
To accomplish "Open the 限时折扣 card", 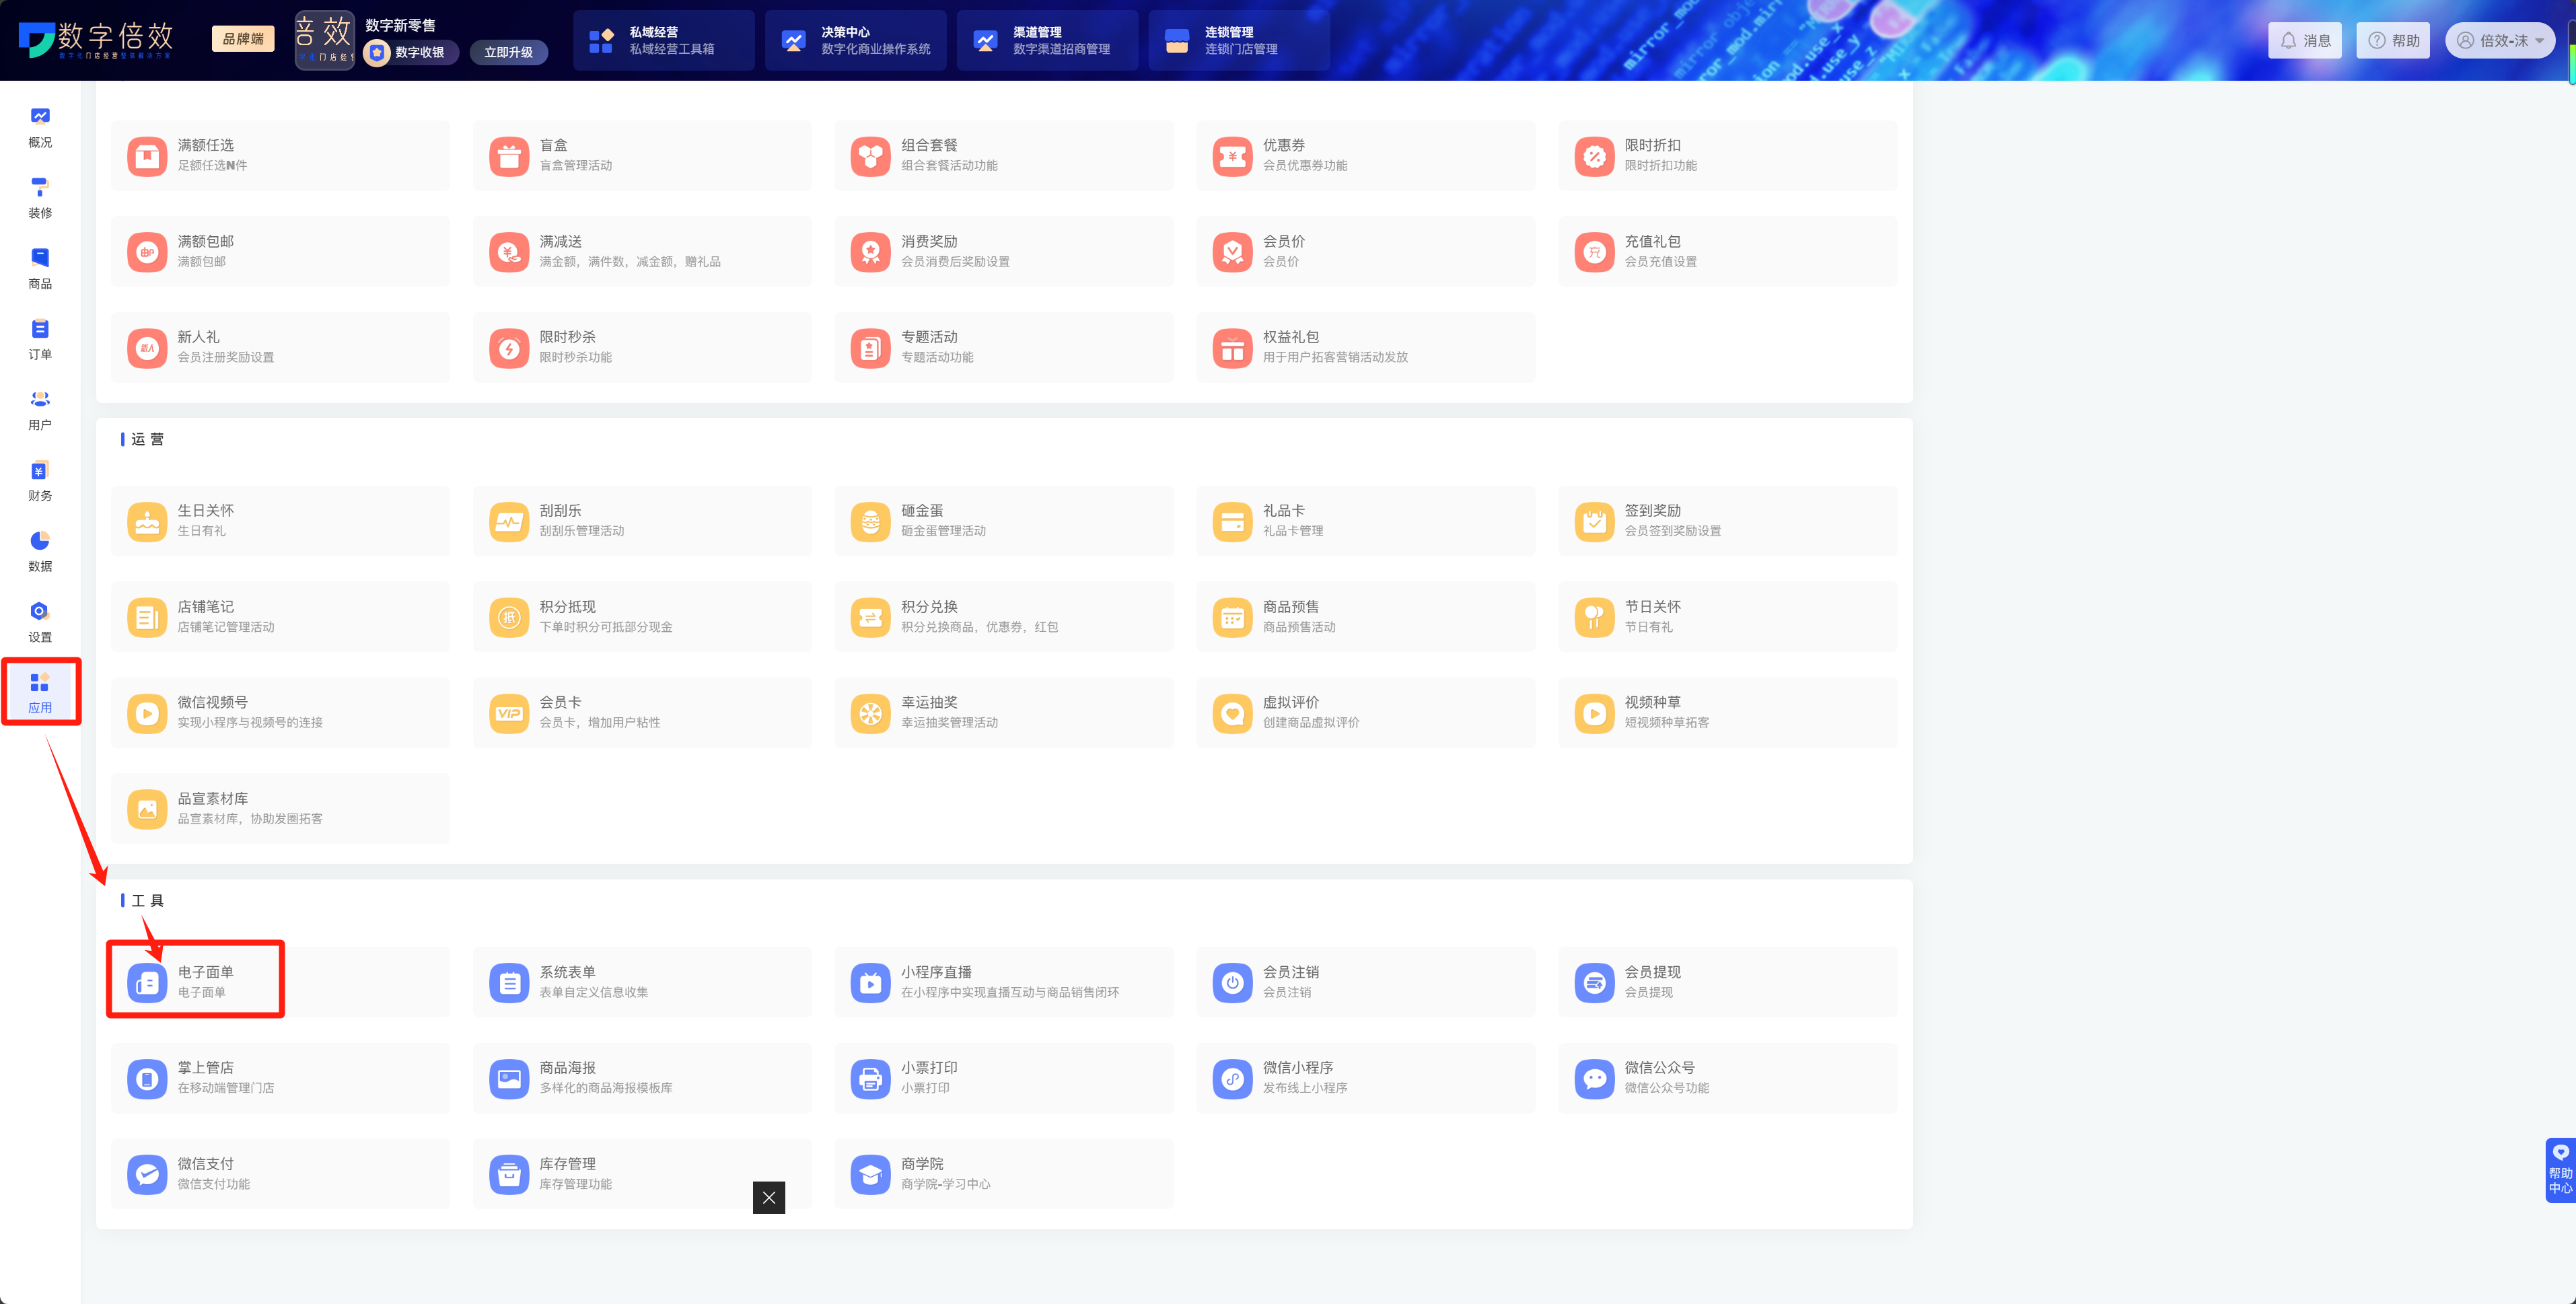I will coord(1727,156).
